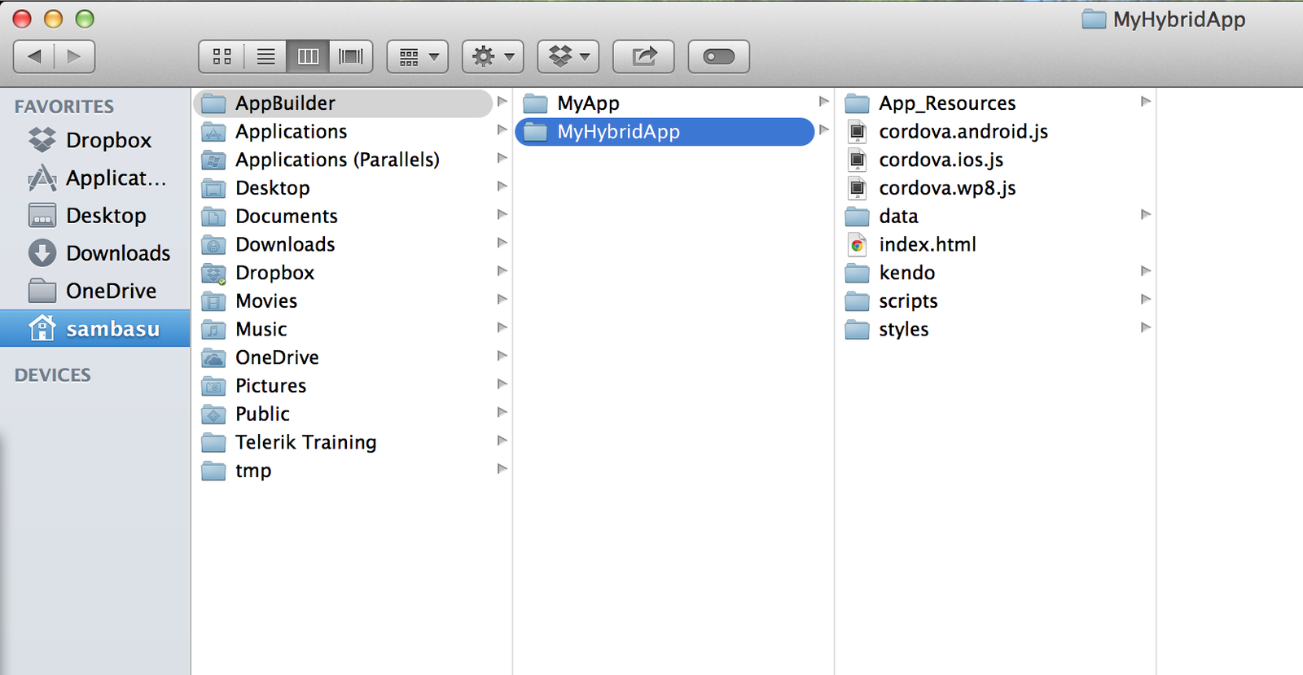This screenshot has height=675, width=1303.
Task: Open the gear Action menu
Action: [x=493, y=56]
